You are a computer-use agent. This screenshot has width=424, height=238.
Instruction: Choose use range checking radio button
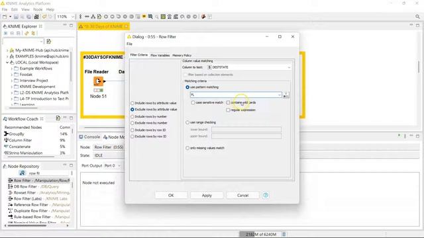(x=187, y=122)
